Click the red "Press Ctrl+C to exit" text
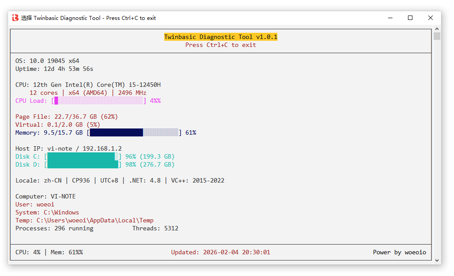Image resolution: width=454 pixels, height=276 pixels. [221, 45]
